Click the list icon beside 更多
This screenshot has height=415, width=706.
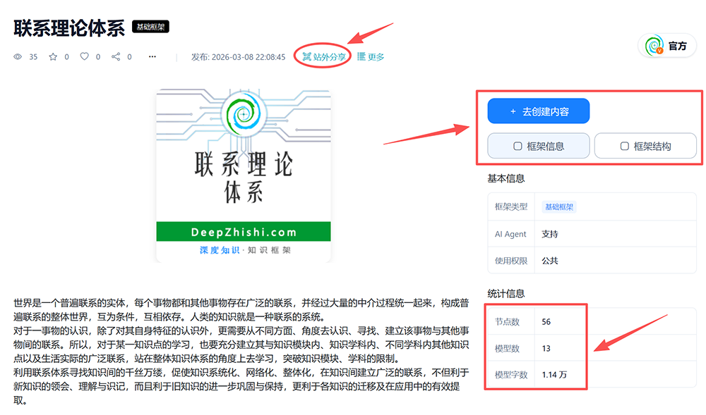pyautogui.click(x=361, y=56)
